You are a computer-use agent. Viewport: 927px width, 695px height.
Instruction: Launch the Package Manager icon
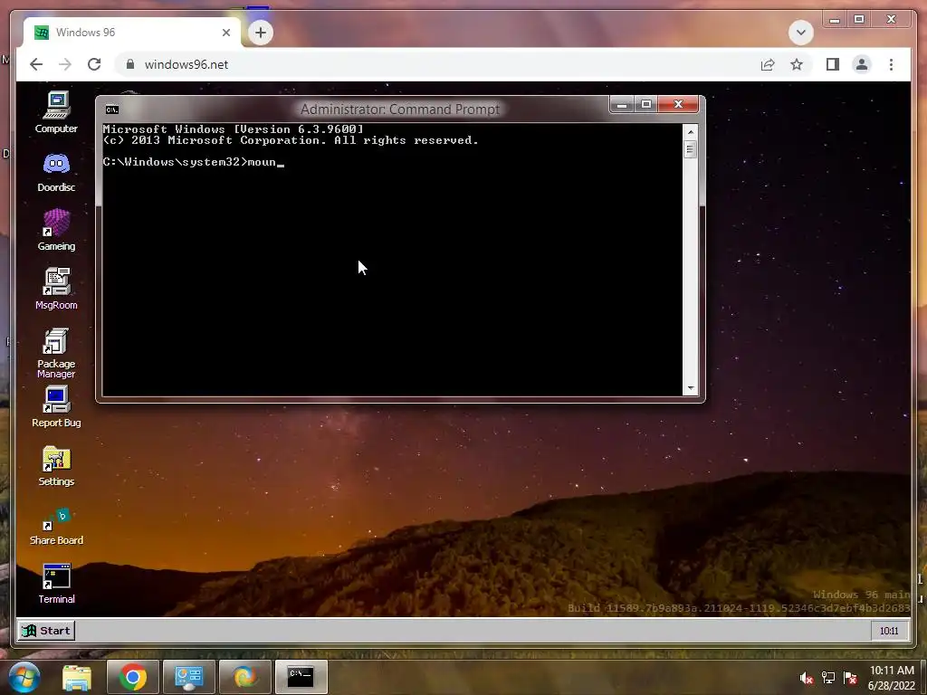56,353
